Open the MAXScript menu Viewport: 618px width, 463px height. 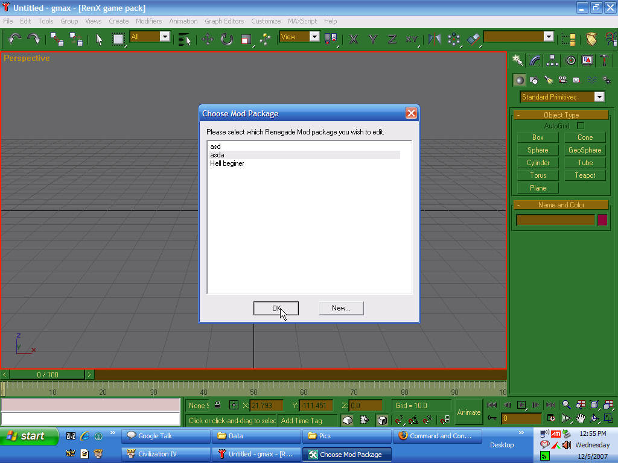click(x=302, y=21)
